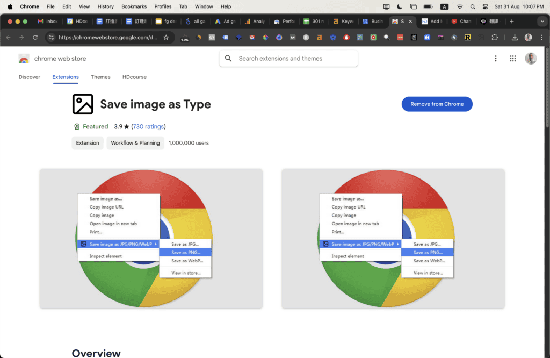Switch to the Analytics browser tab

point(255,22)
